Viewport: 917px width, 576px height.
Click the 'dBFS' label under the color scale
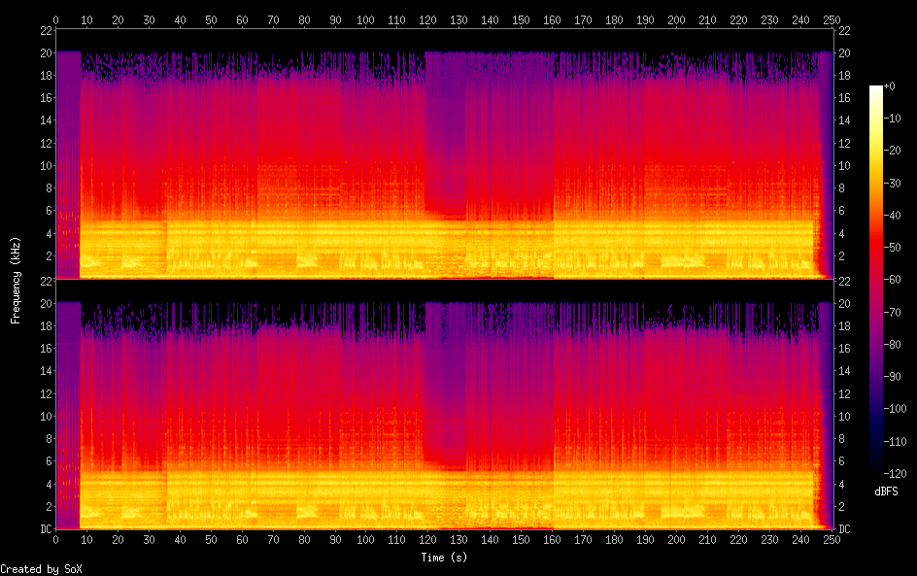tap(886, 492)
